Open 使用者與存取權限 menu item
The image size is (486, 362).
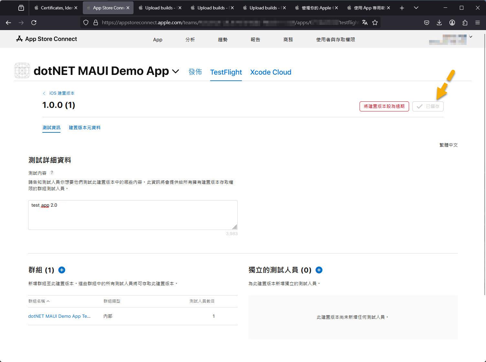point(336,39)
